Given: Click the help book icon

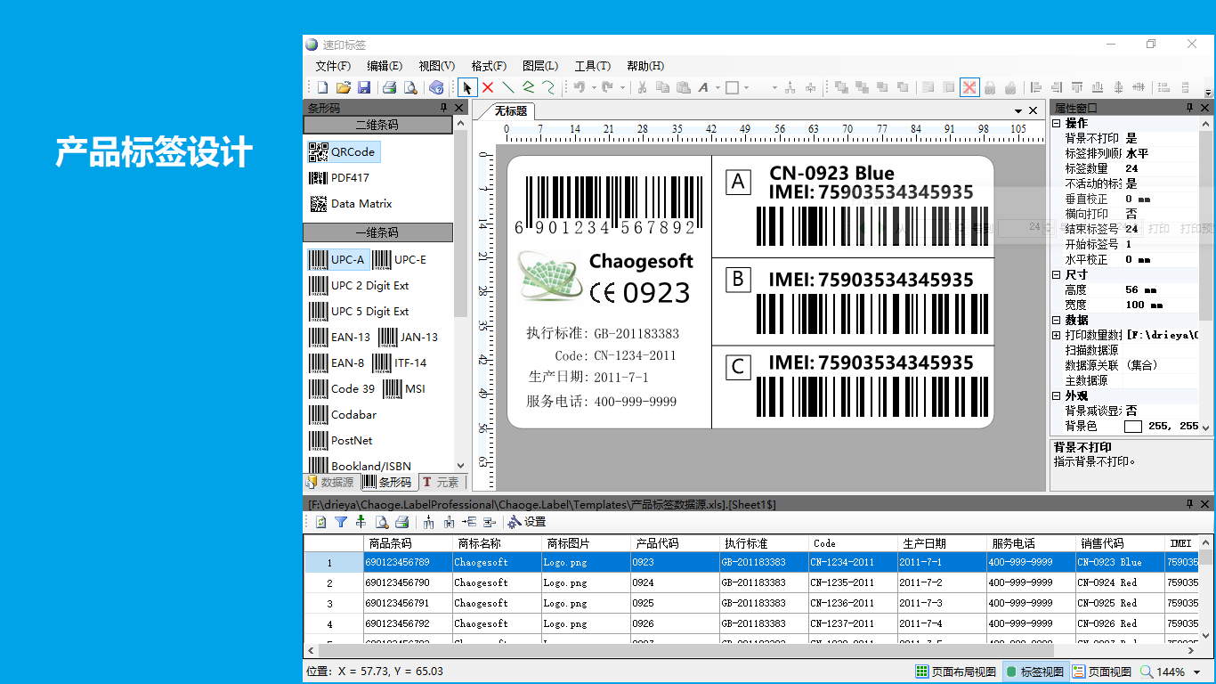Looking at the screenshot, I should point(436,87).
